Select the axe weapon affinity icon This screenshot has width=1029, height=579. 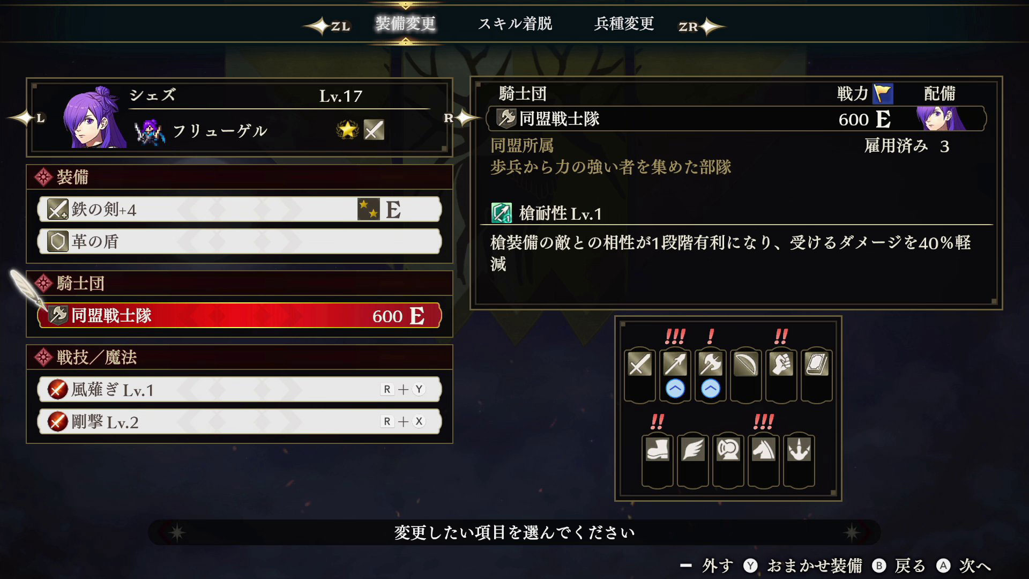(x=710, y=365)
